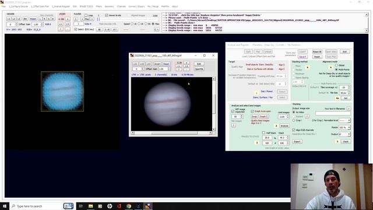Open the Output format dropdown
The image size is (373, 210).
pyautogui.click(x=344, y=134)
